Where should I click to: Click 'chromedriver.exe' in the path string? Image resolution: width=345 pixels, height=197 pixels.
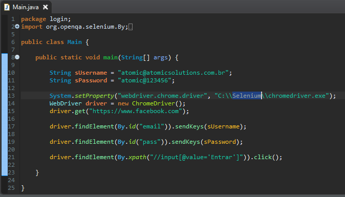point(296,96)
